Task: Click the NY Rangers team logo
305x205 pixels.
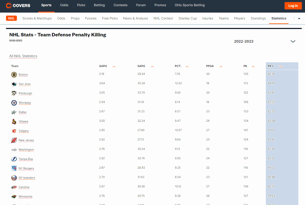Action: click(x=14, y=168)
